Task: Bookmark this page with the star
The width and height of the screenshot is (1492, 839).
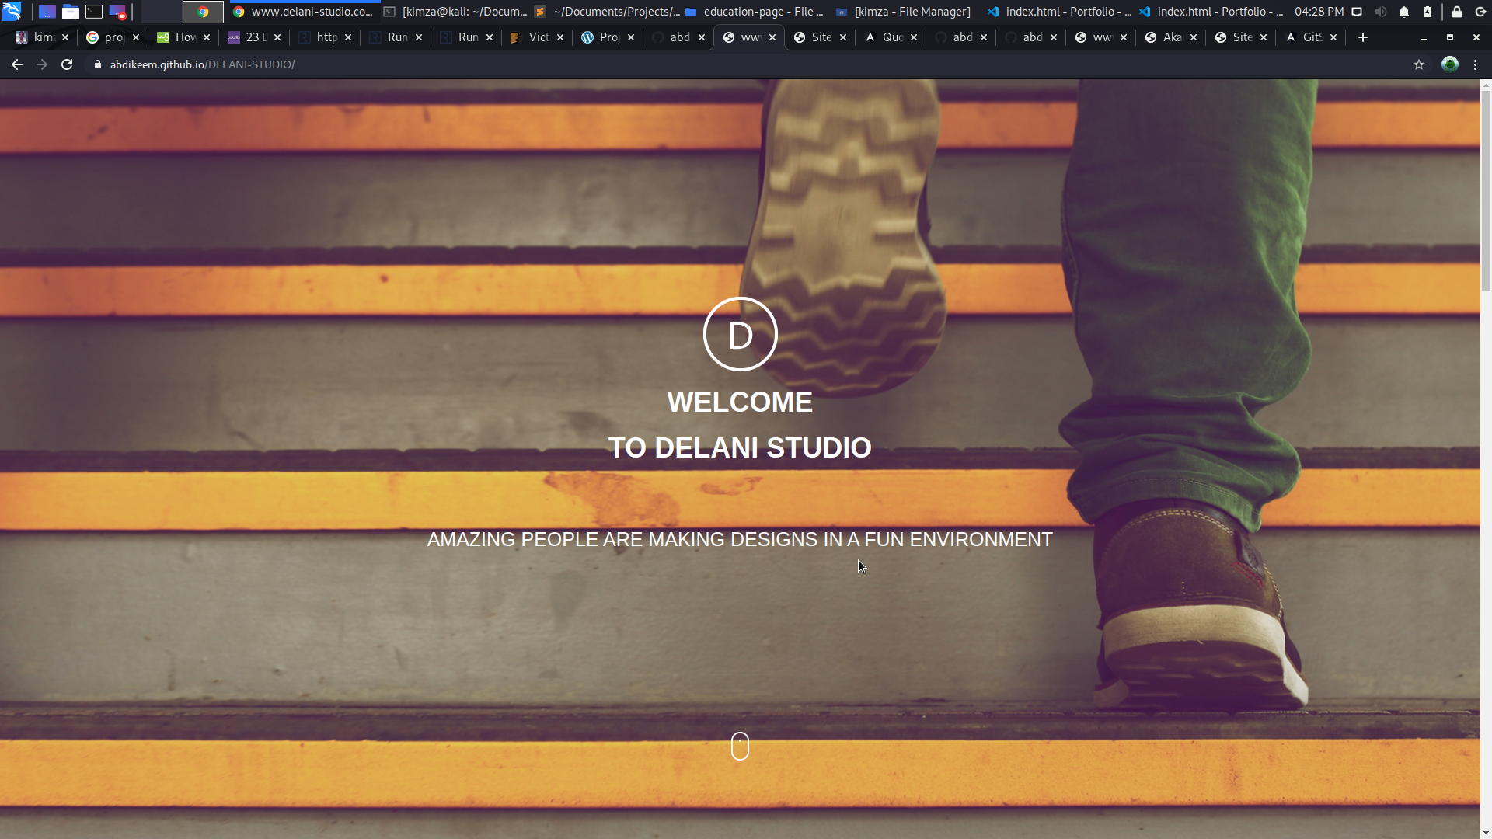Action: pos(1419,64)
